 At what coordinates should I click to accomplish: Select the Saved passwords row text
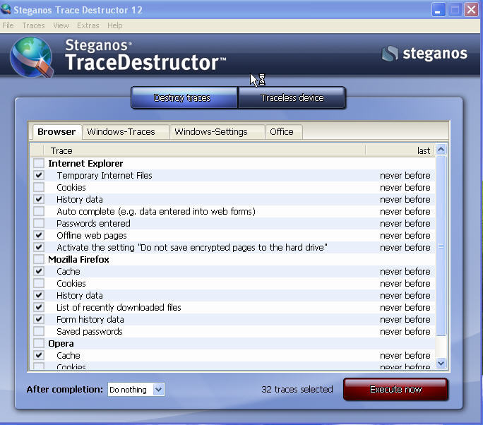tap(90, 332)
